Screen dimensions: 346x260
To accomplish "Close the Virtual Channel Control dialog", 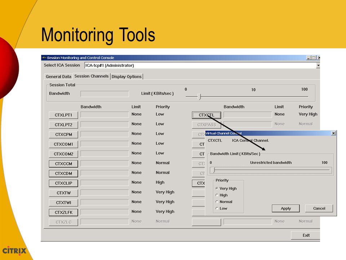I will [334, 133].
